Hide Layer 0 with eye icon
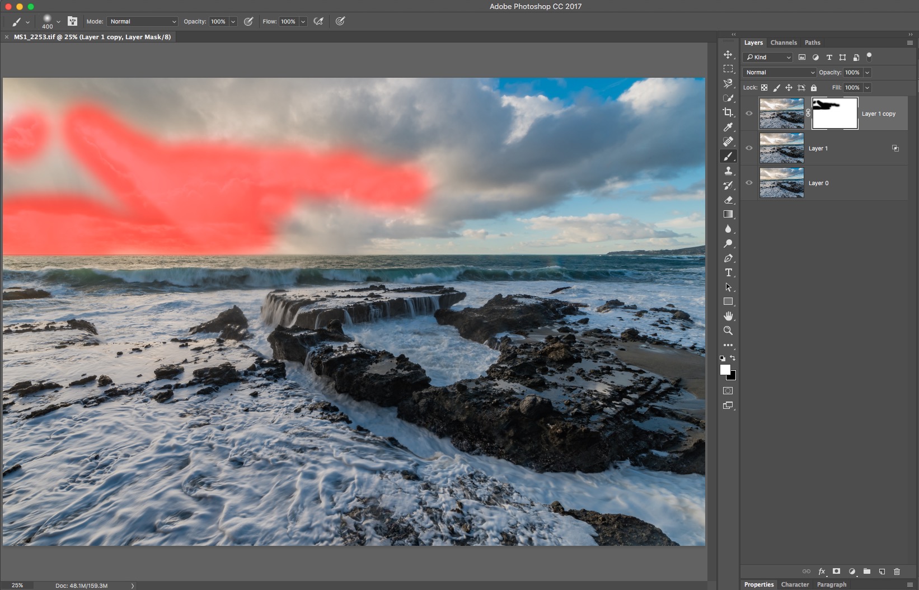This screenshot has width=919, height=590. [749, 182]
